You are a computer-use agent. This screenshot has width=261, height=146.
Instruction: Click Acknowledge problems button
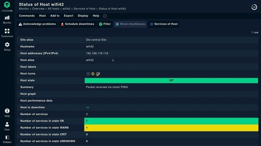[37, 24]
